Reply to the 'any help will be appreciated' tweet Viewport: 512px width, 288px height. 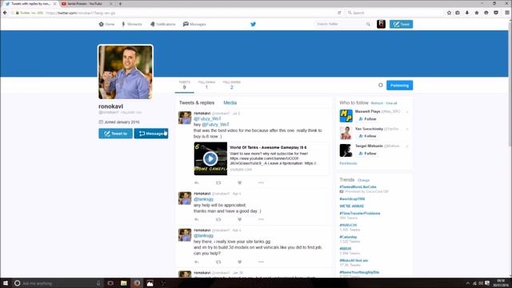click(196, 219)
